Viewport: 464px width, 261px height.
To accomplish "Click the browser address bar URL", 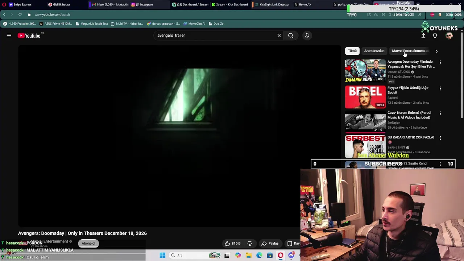I will (x=52, y=14).
